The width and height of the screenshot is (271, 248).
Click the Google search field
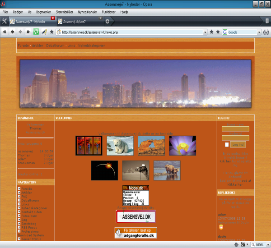tap(242, 32)
